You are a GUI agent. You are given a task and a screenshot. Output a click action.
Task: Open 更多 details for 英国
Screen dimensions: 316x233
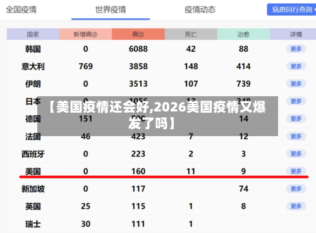[296, 206]
